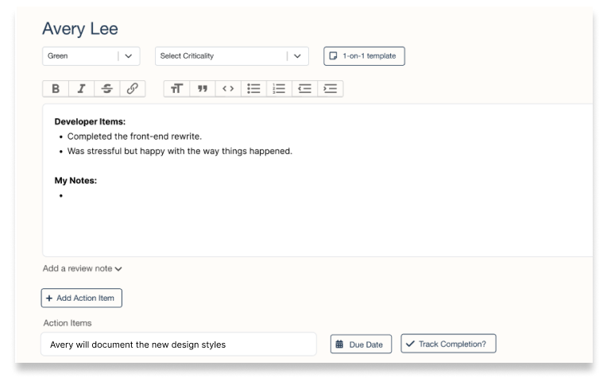
Task: Toggle bold formatting in the editor toolbar
Action: click(56, 89)
